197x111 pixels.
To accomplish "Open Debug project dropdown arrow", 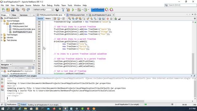I will [82, 10].
